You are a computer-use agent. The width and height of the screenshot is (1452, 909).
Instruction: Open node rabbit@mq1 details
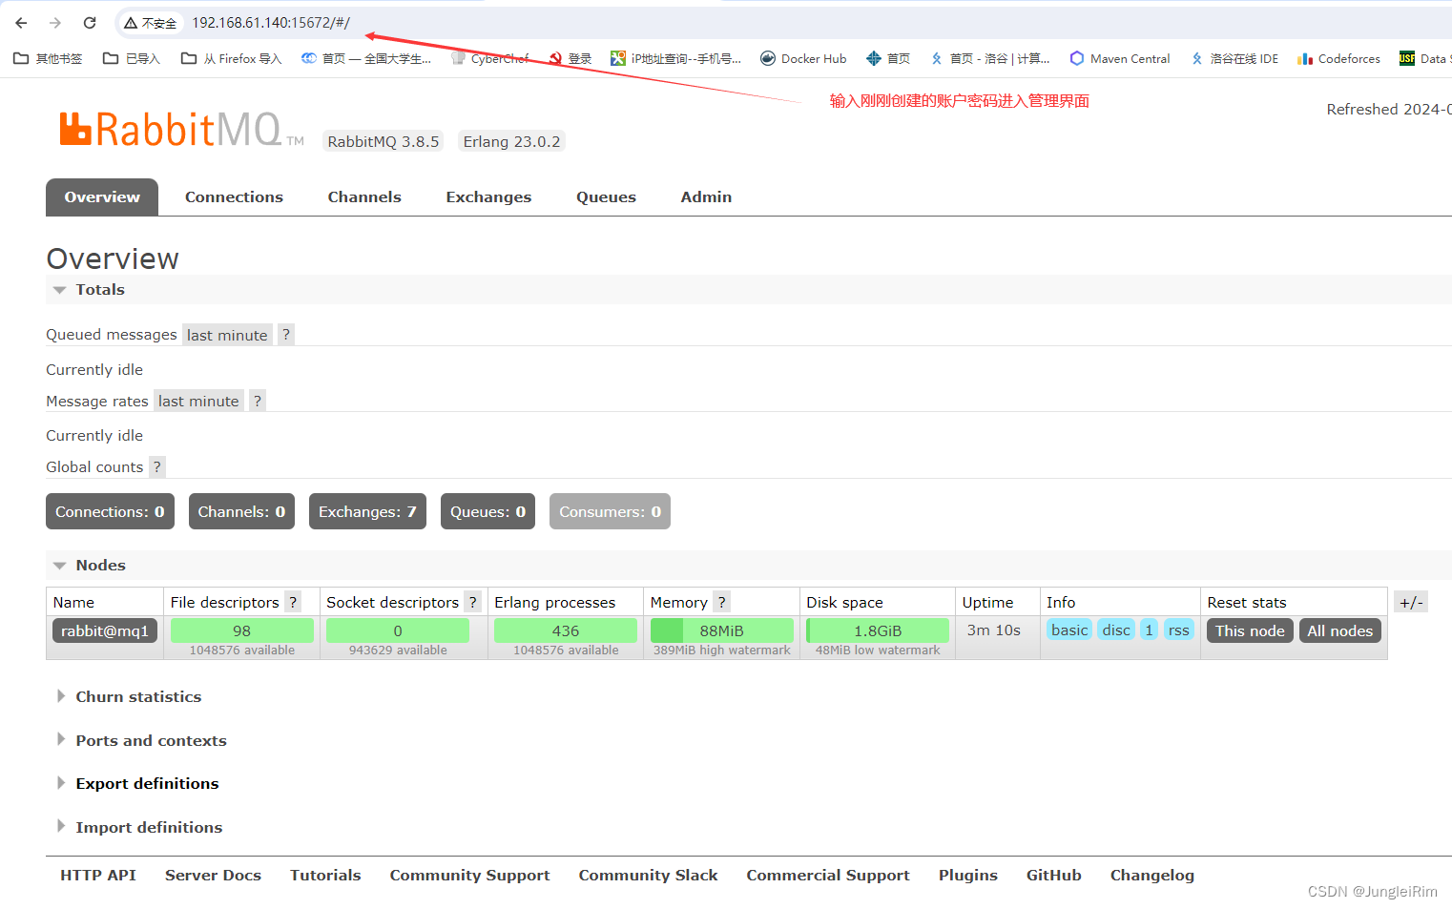point(105,630)
